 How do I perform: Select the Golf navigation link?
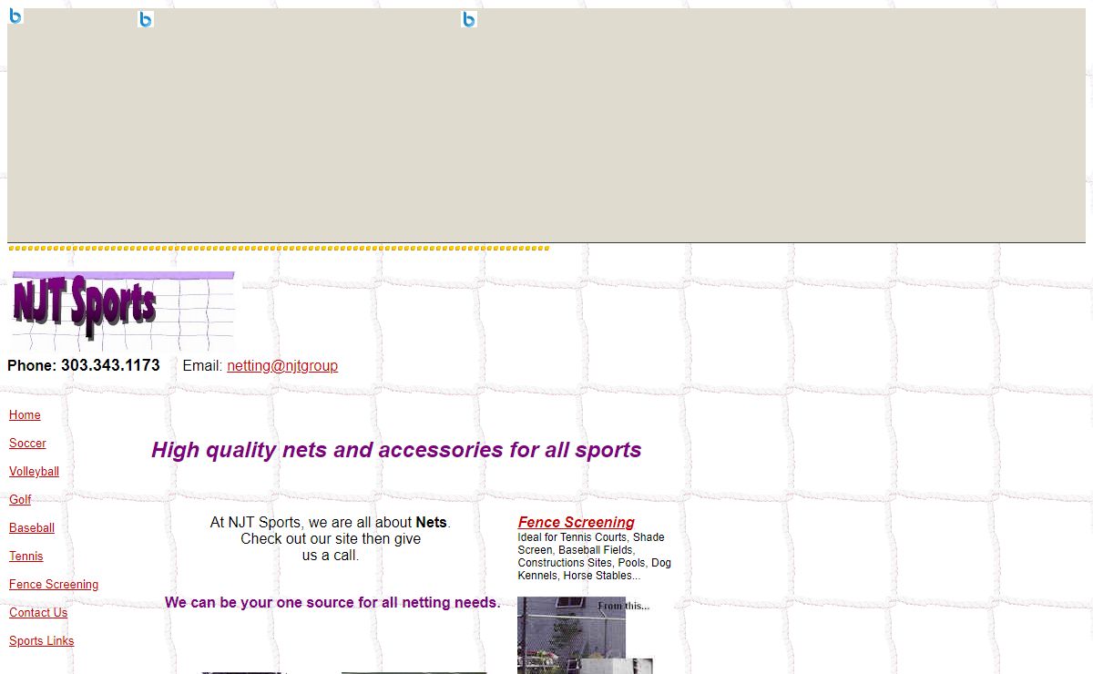tap(20, 499)
